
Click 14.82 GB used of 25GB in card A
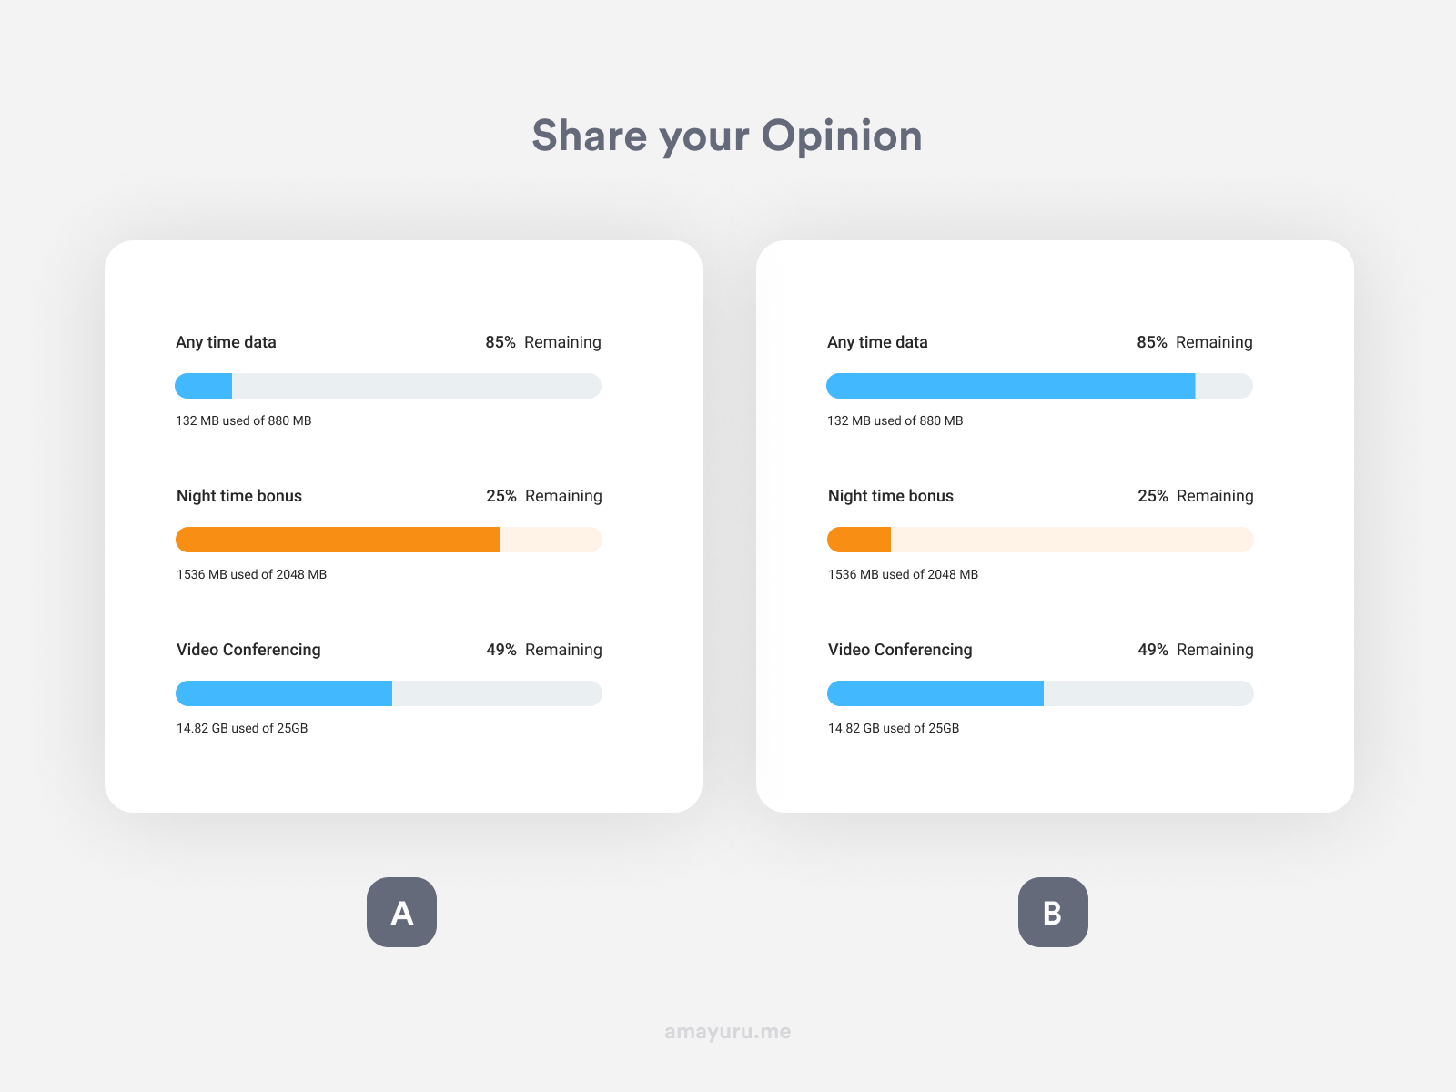point(242,728)
